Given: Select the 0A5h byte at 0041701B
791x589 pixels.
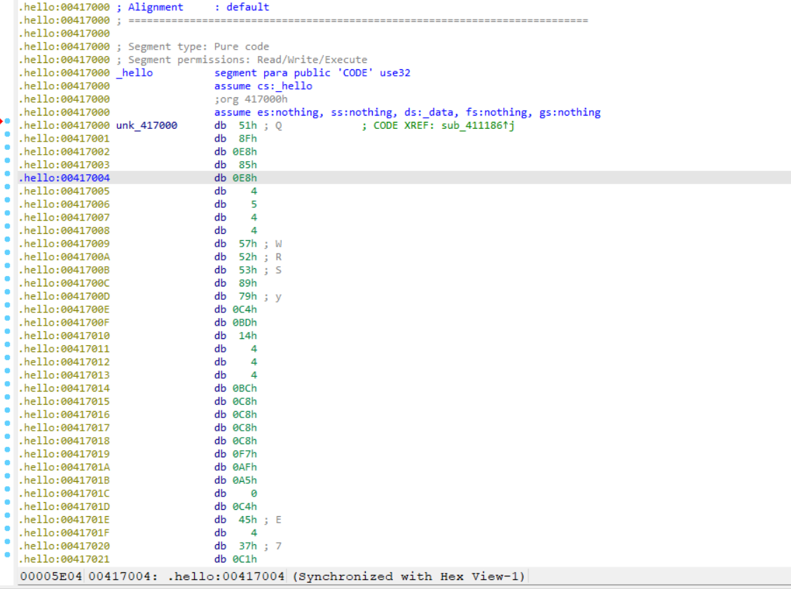Looking at the screenshot, I should tap(245, 480).
